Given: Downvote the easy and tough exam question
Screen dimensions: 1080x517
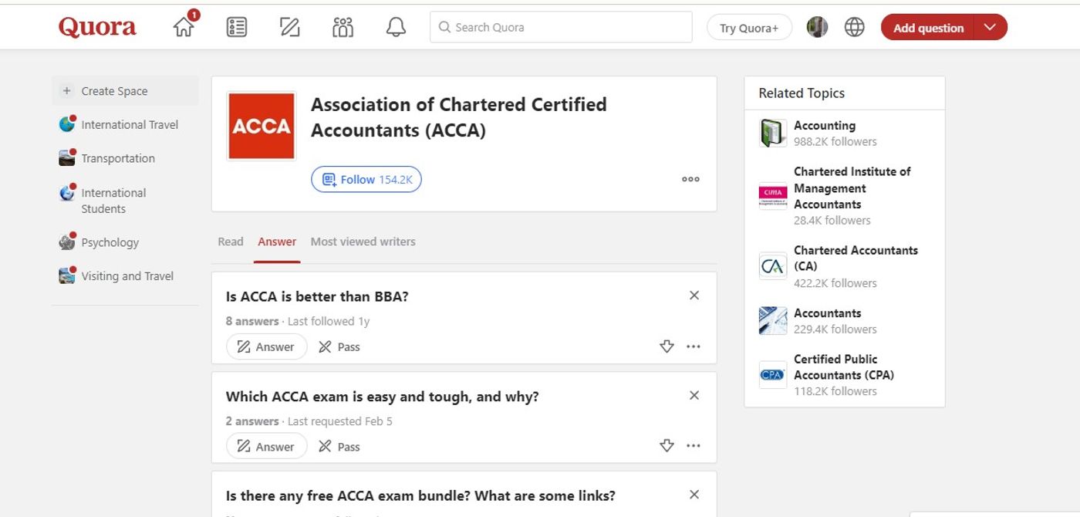Looking at the screenshot, I should 667,446.
